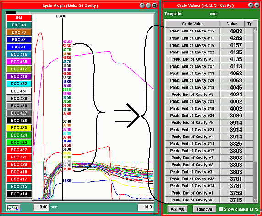Click EOC #23 legend button
The image size is (262, 216).
19,142
